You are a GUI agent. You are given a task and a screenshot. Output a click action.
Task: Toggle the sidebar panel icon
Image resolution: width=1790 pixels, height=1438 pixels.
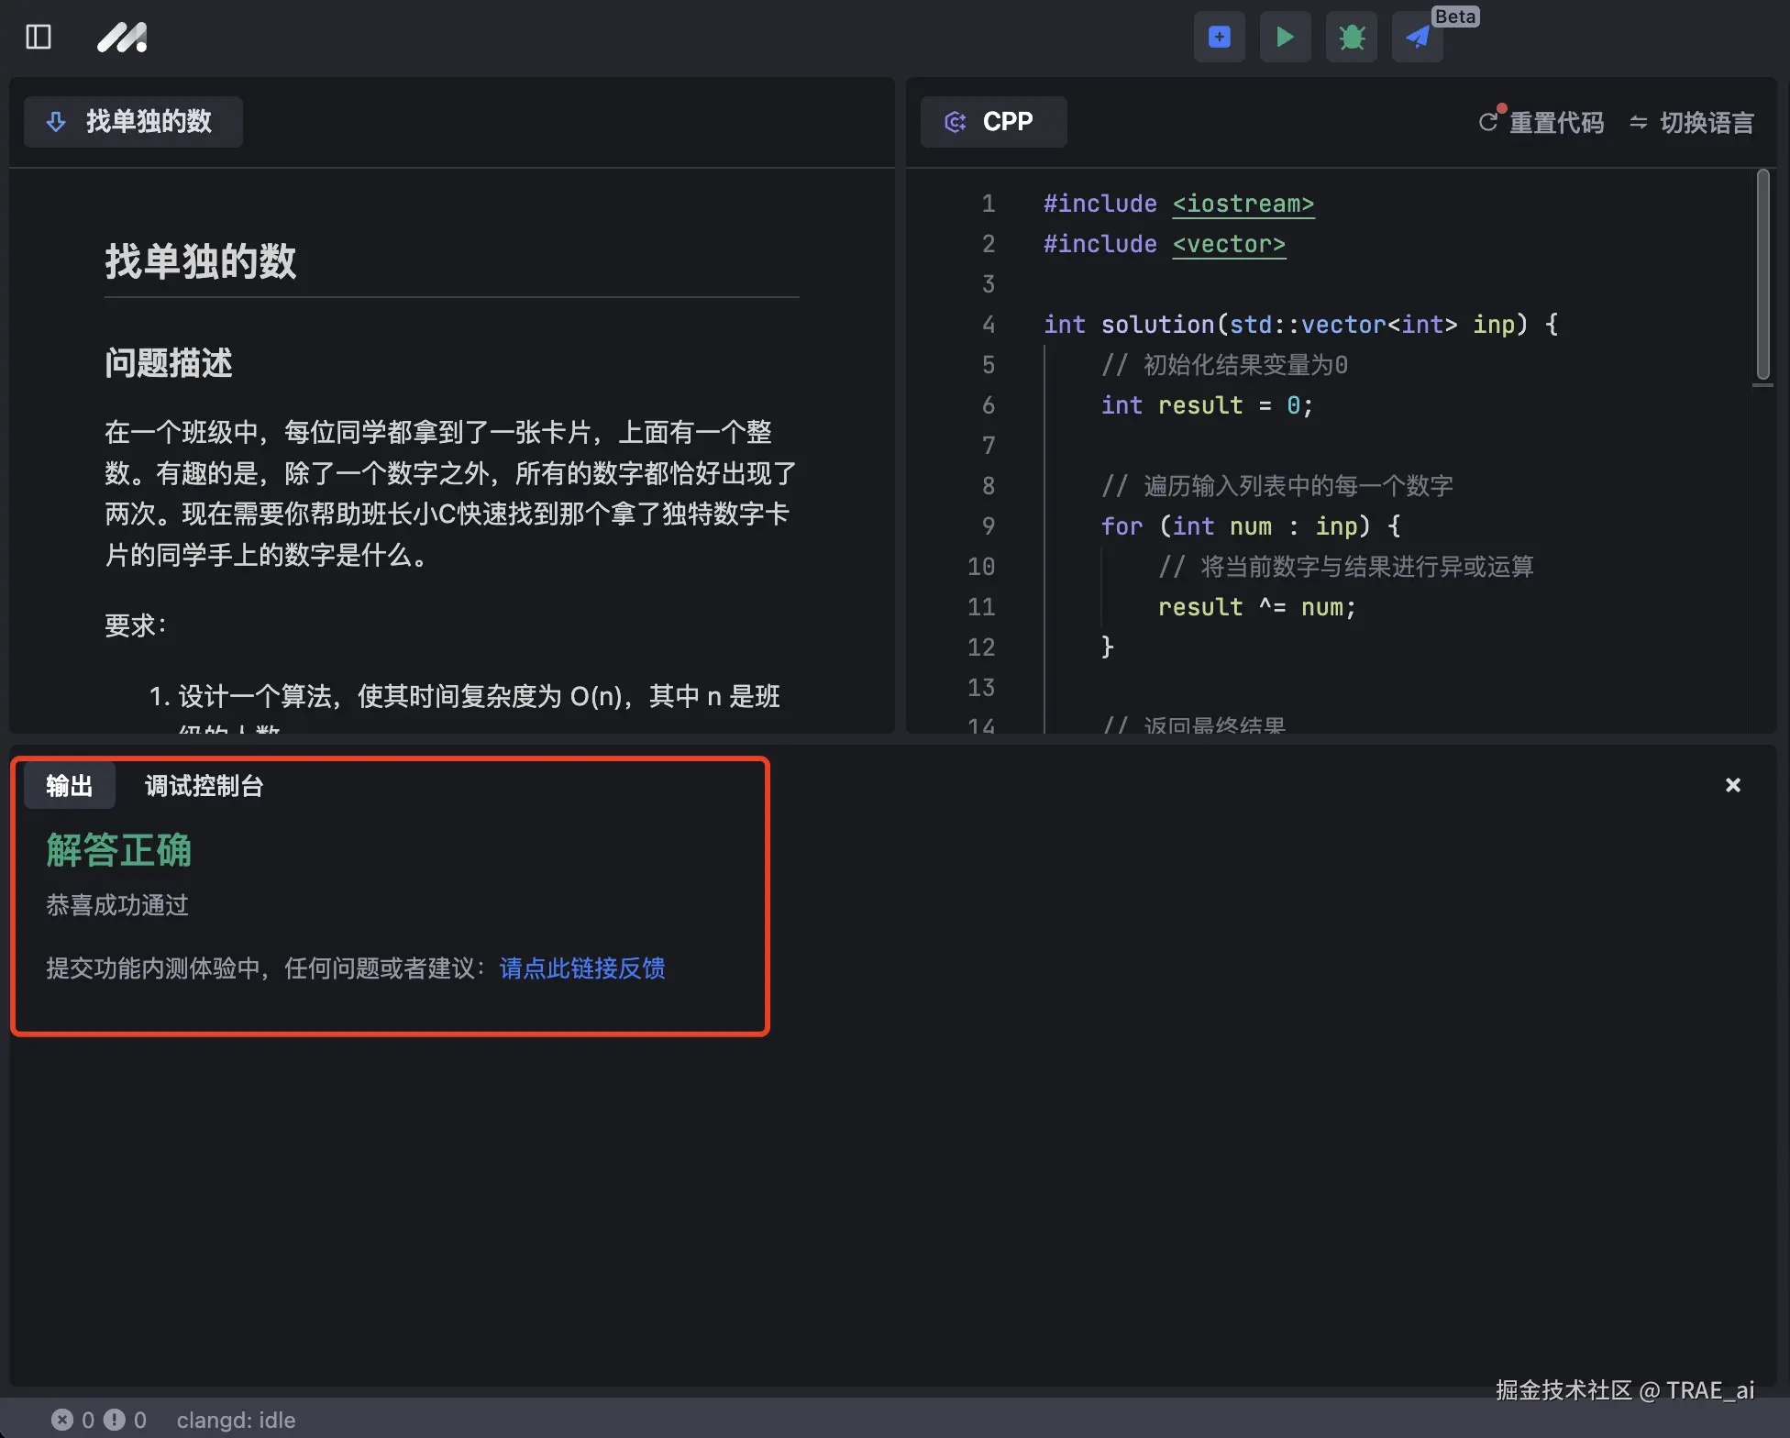[39, 38]
